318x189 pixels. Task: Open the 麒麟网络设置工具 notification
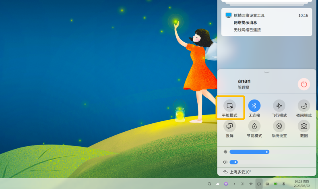click(267, 22)
